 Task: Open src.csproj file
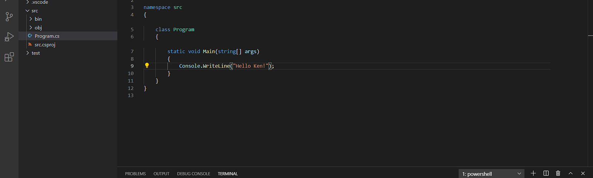click(68, 44)
